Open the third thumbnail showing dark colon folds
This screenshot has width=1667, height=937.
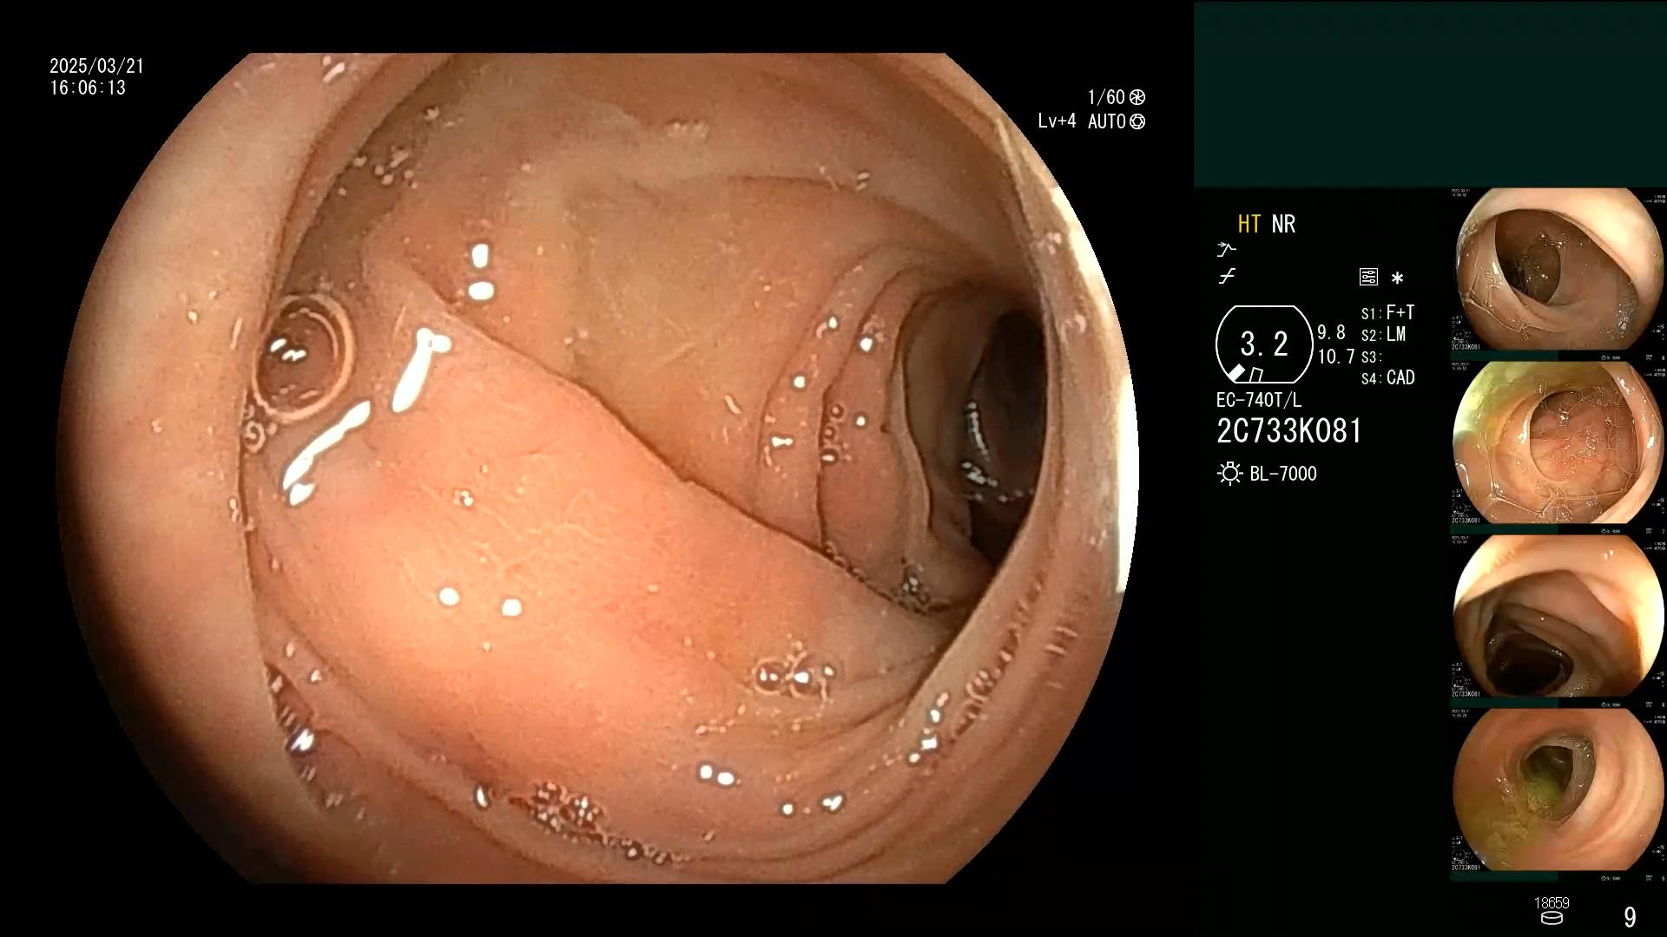(1558, 616)
